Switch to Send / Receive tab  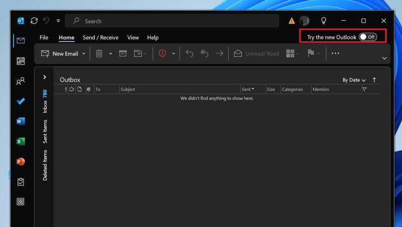coord(101,37)
